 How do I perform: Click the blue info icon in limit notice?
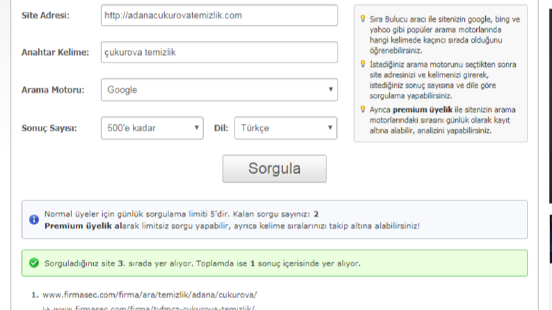(34, 220)
